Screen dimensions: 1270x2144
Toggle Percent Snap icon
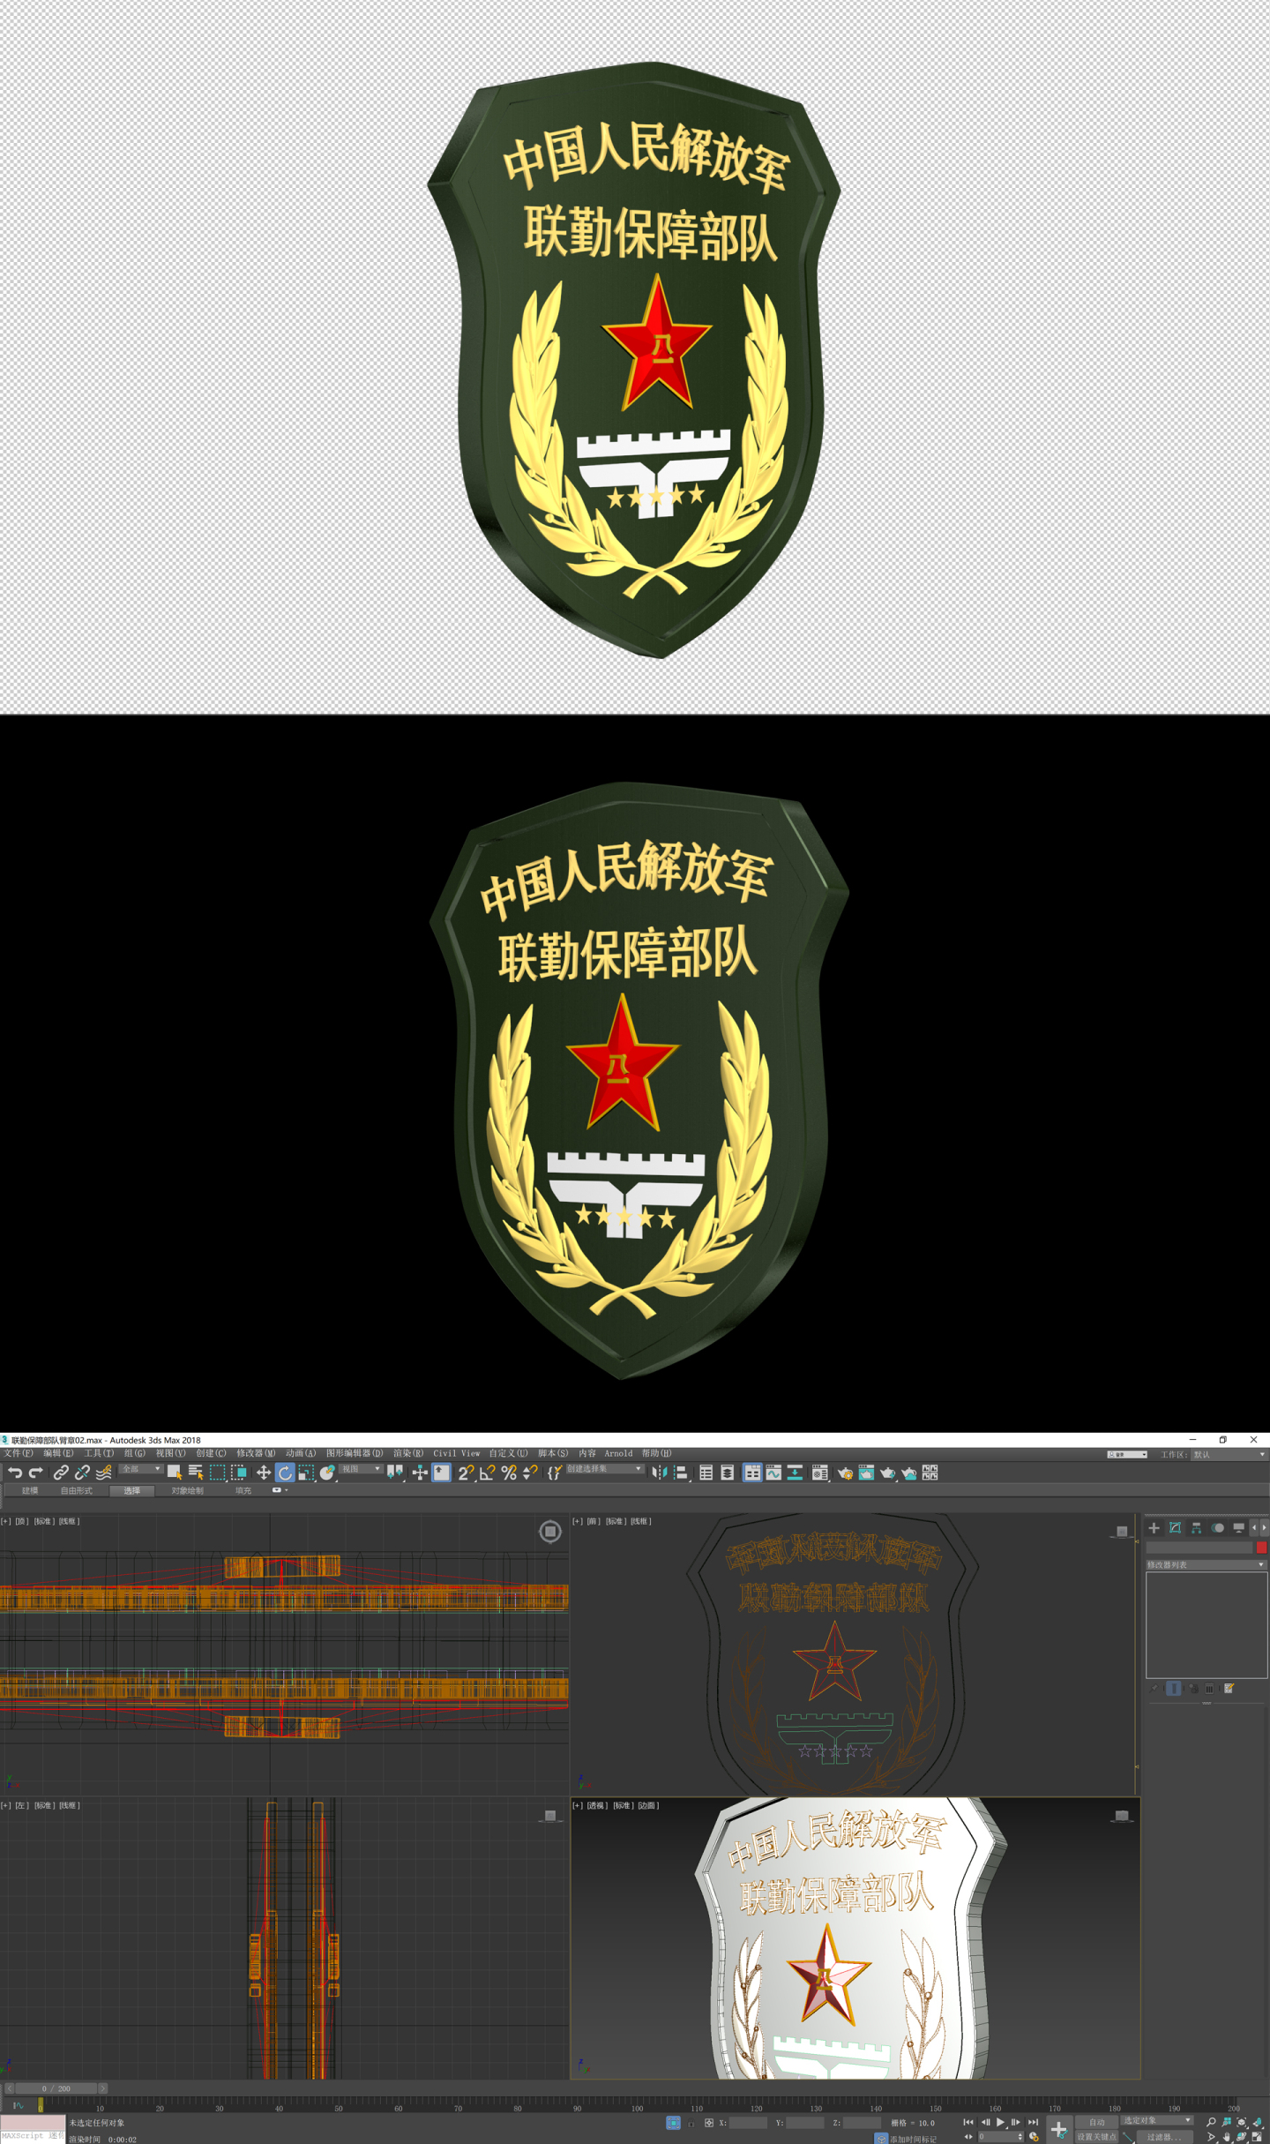coord(508,1473)
